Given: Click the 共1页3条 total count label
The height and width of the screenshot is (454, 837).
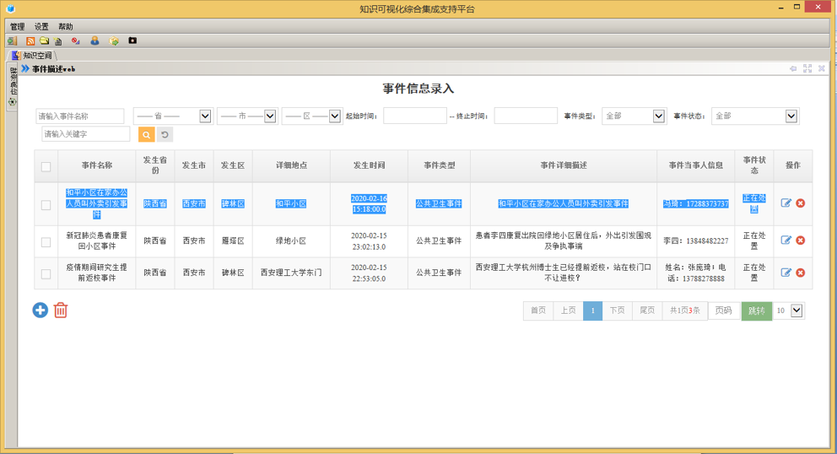Looking at the screenshot, I should pos(685,311).
